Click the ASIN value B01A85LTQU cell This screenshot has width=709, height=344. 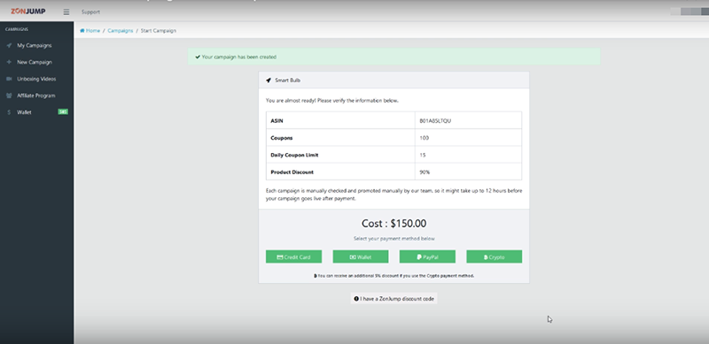coord(469,121)
